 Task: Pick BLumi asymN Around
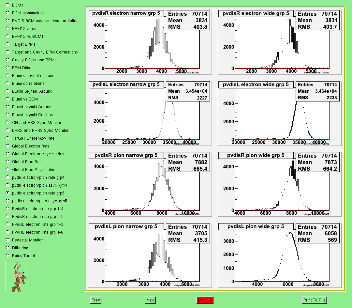[7, 107]
